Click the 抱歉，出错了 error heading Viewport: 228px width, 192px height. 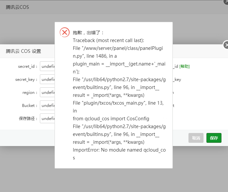88,33
